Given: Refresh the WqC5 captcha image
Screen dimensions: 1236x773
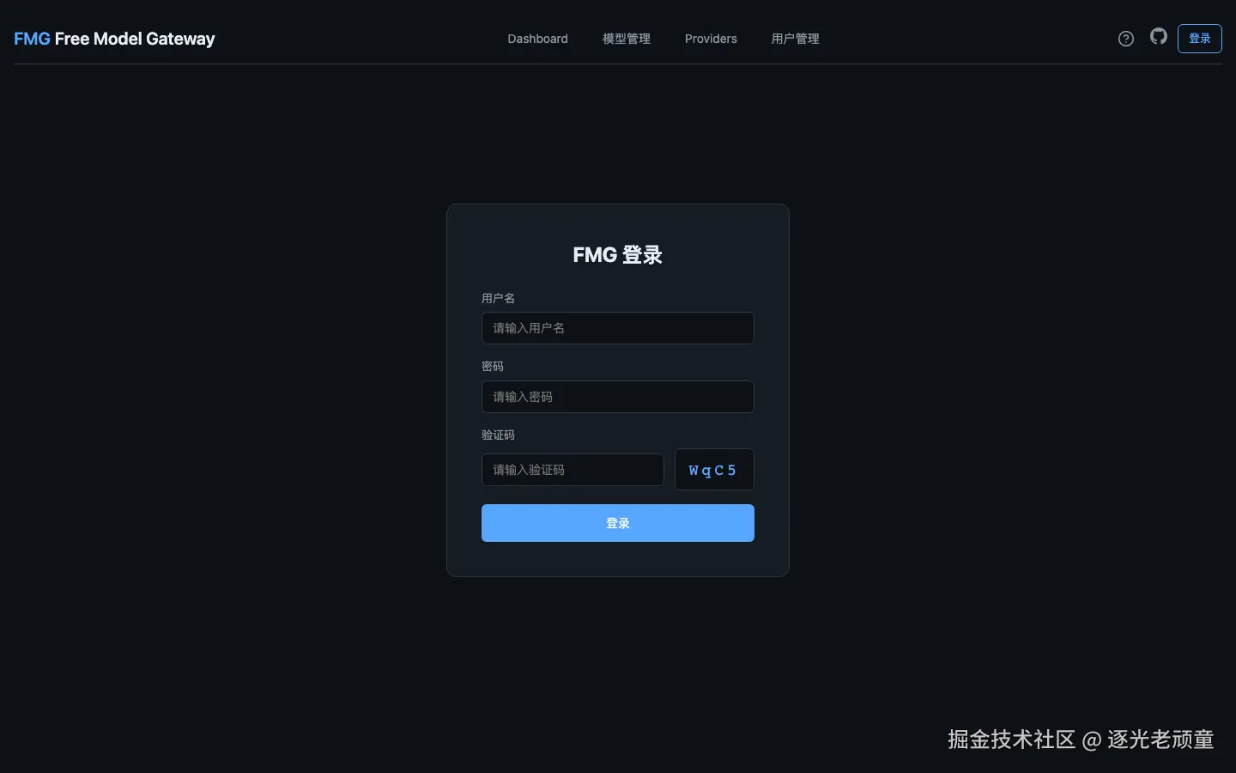Looking at the screenshot, I should point(714,470).
